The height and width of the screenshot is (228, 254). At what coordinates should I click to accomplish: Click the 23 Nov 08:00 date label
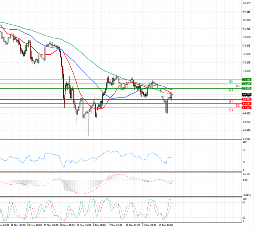click(51, 225)
